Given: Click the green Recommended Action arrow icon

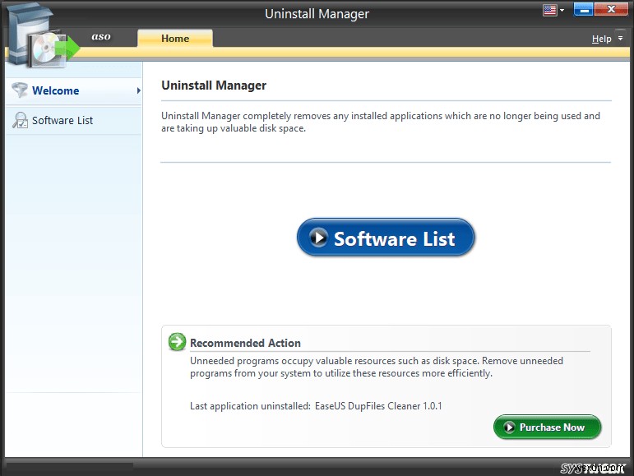Looking at the screenshot, I should click(x=177, y=342).
